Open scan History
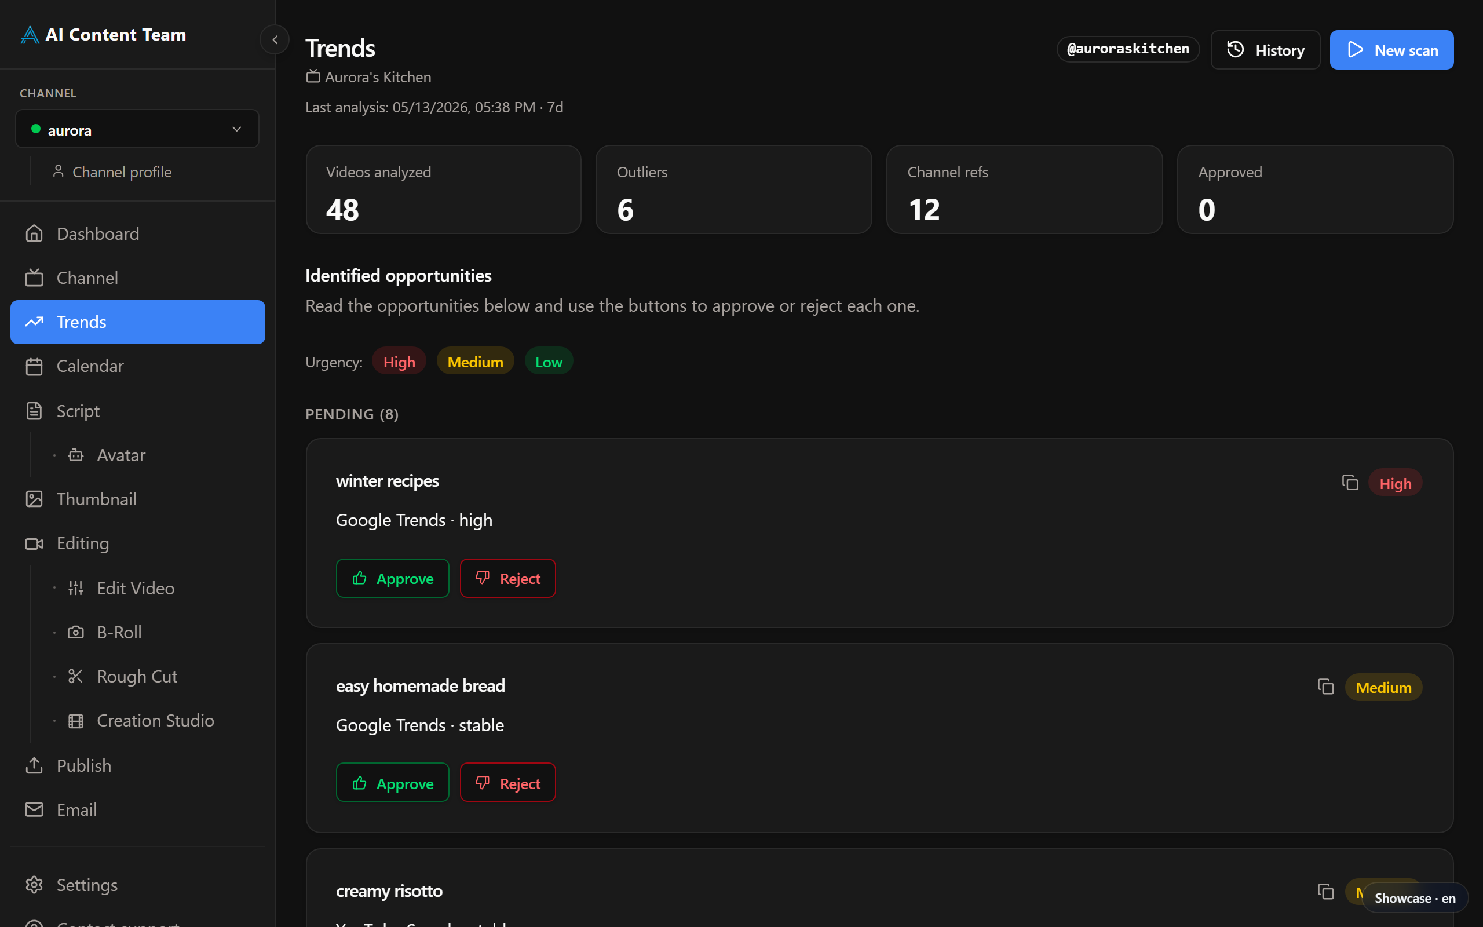This screenshot has height=927, width=1483. [x=1265, y=50]
